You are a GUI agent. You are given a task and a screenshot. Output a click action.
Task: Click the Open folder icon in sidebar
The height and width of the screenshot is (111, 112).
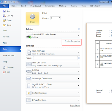[x=4, y=20]
